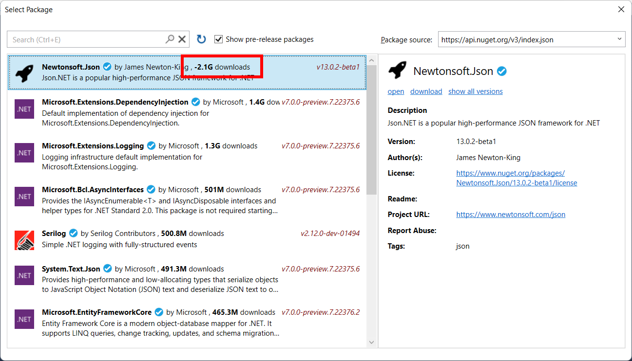This screenshot has width=632, height=361.
Task: Click the rocket icon in details pane
Action: (x=397, y=71)
